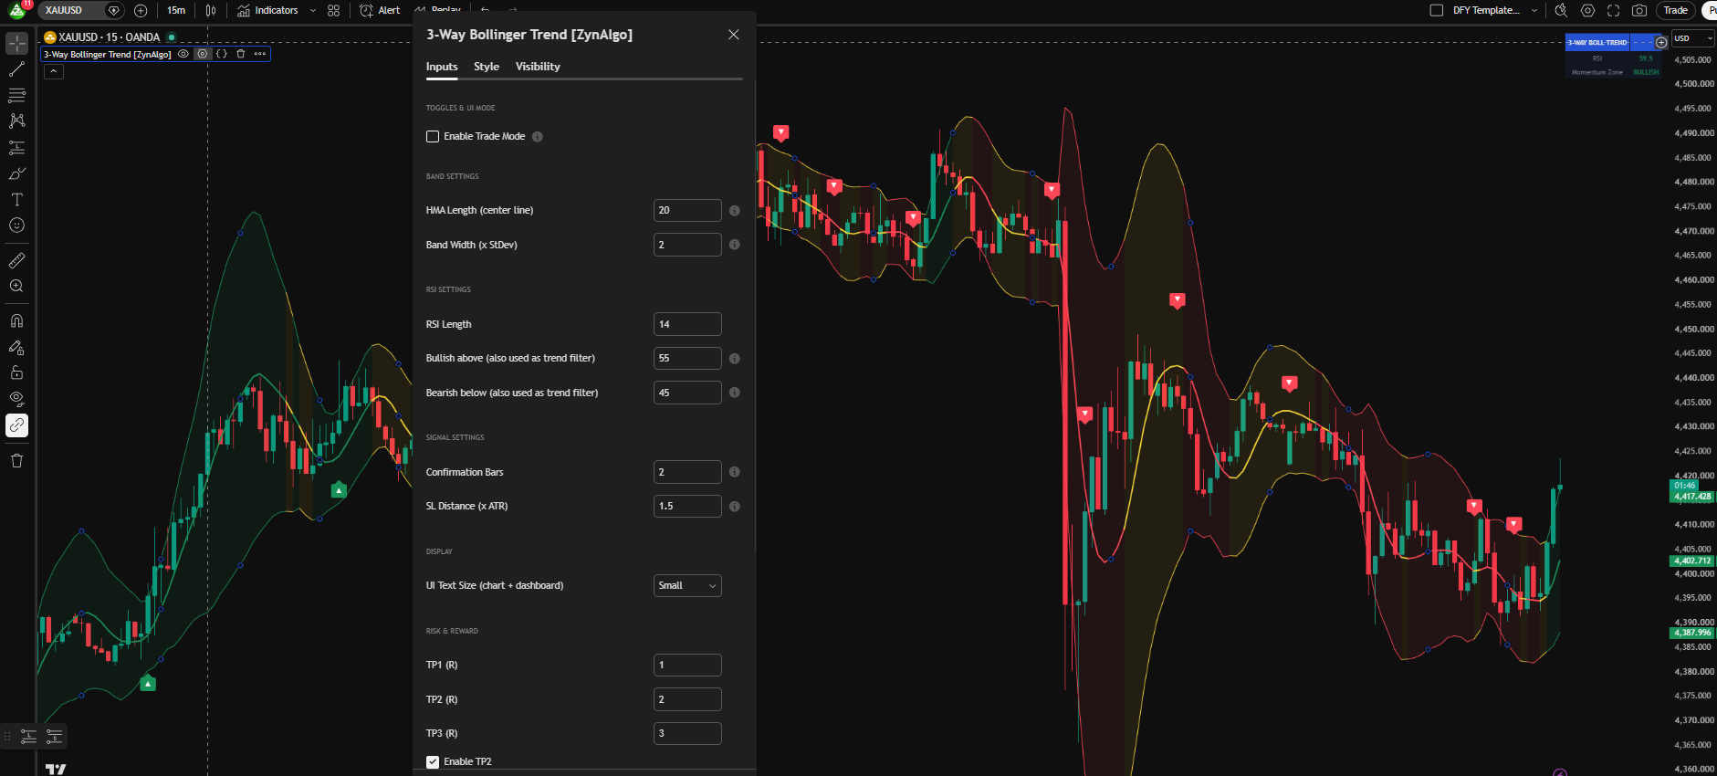Image resolution: width=1717 pixels, height=776 pixels.
Task: Edit the RSI Length input field
Action: click(687, 324)
